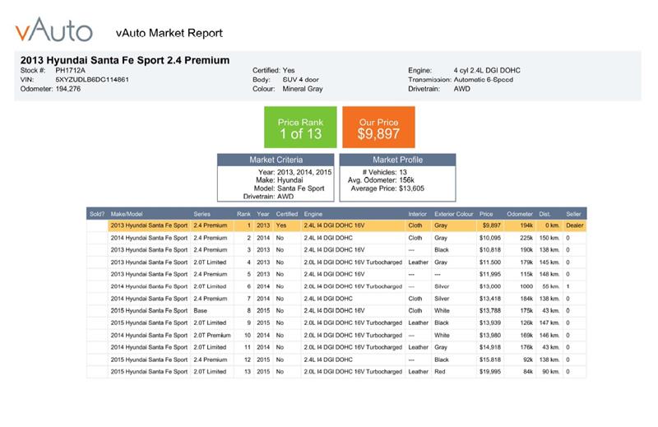658x427 pixels.
Task: Click price $15,818 in the rank 12 row
Action: point(490,360)
